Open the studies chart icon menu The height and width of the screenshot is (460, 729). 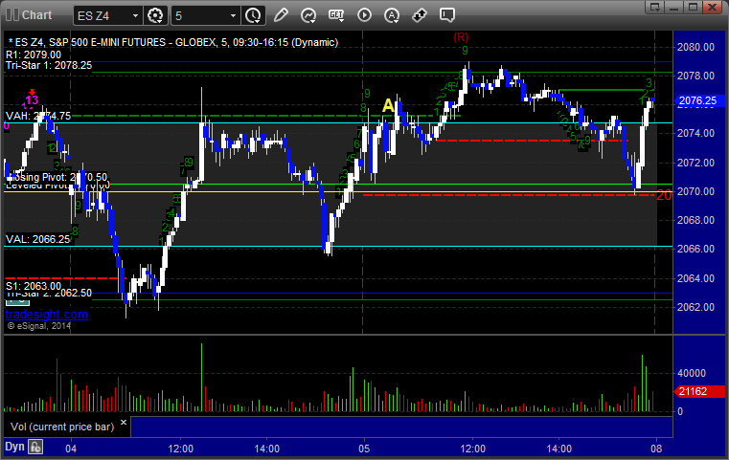(308, 15)
